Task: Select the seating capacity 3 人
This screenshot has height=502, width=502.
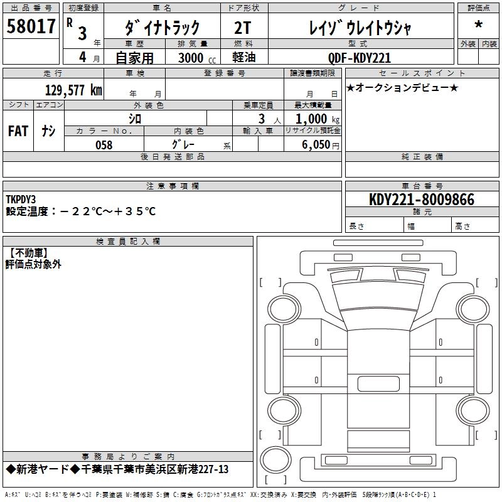Action: pos(270,119)
